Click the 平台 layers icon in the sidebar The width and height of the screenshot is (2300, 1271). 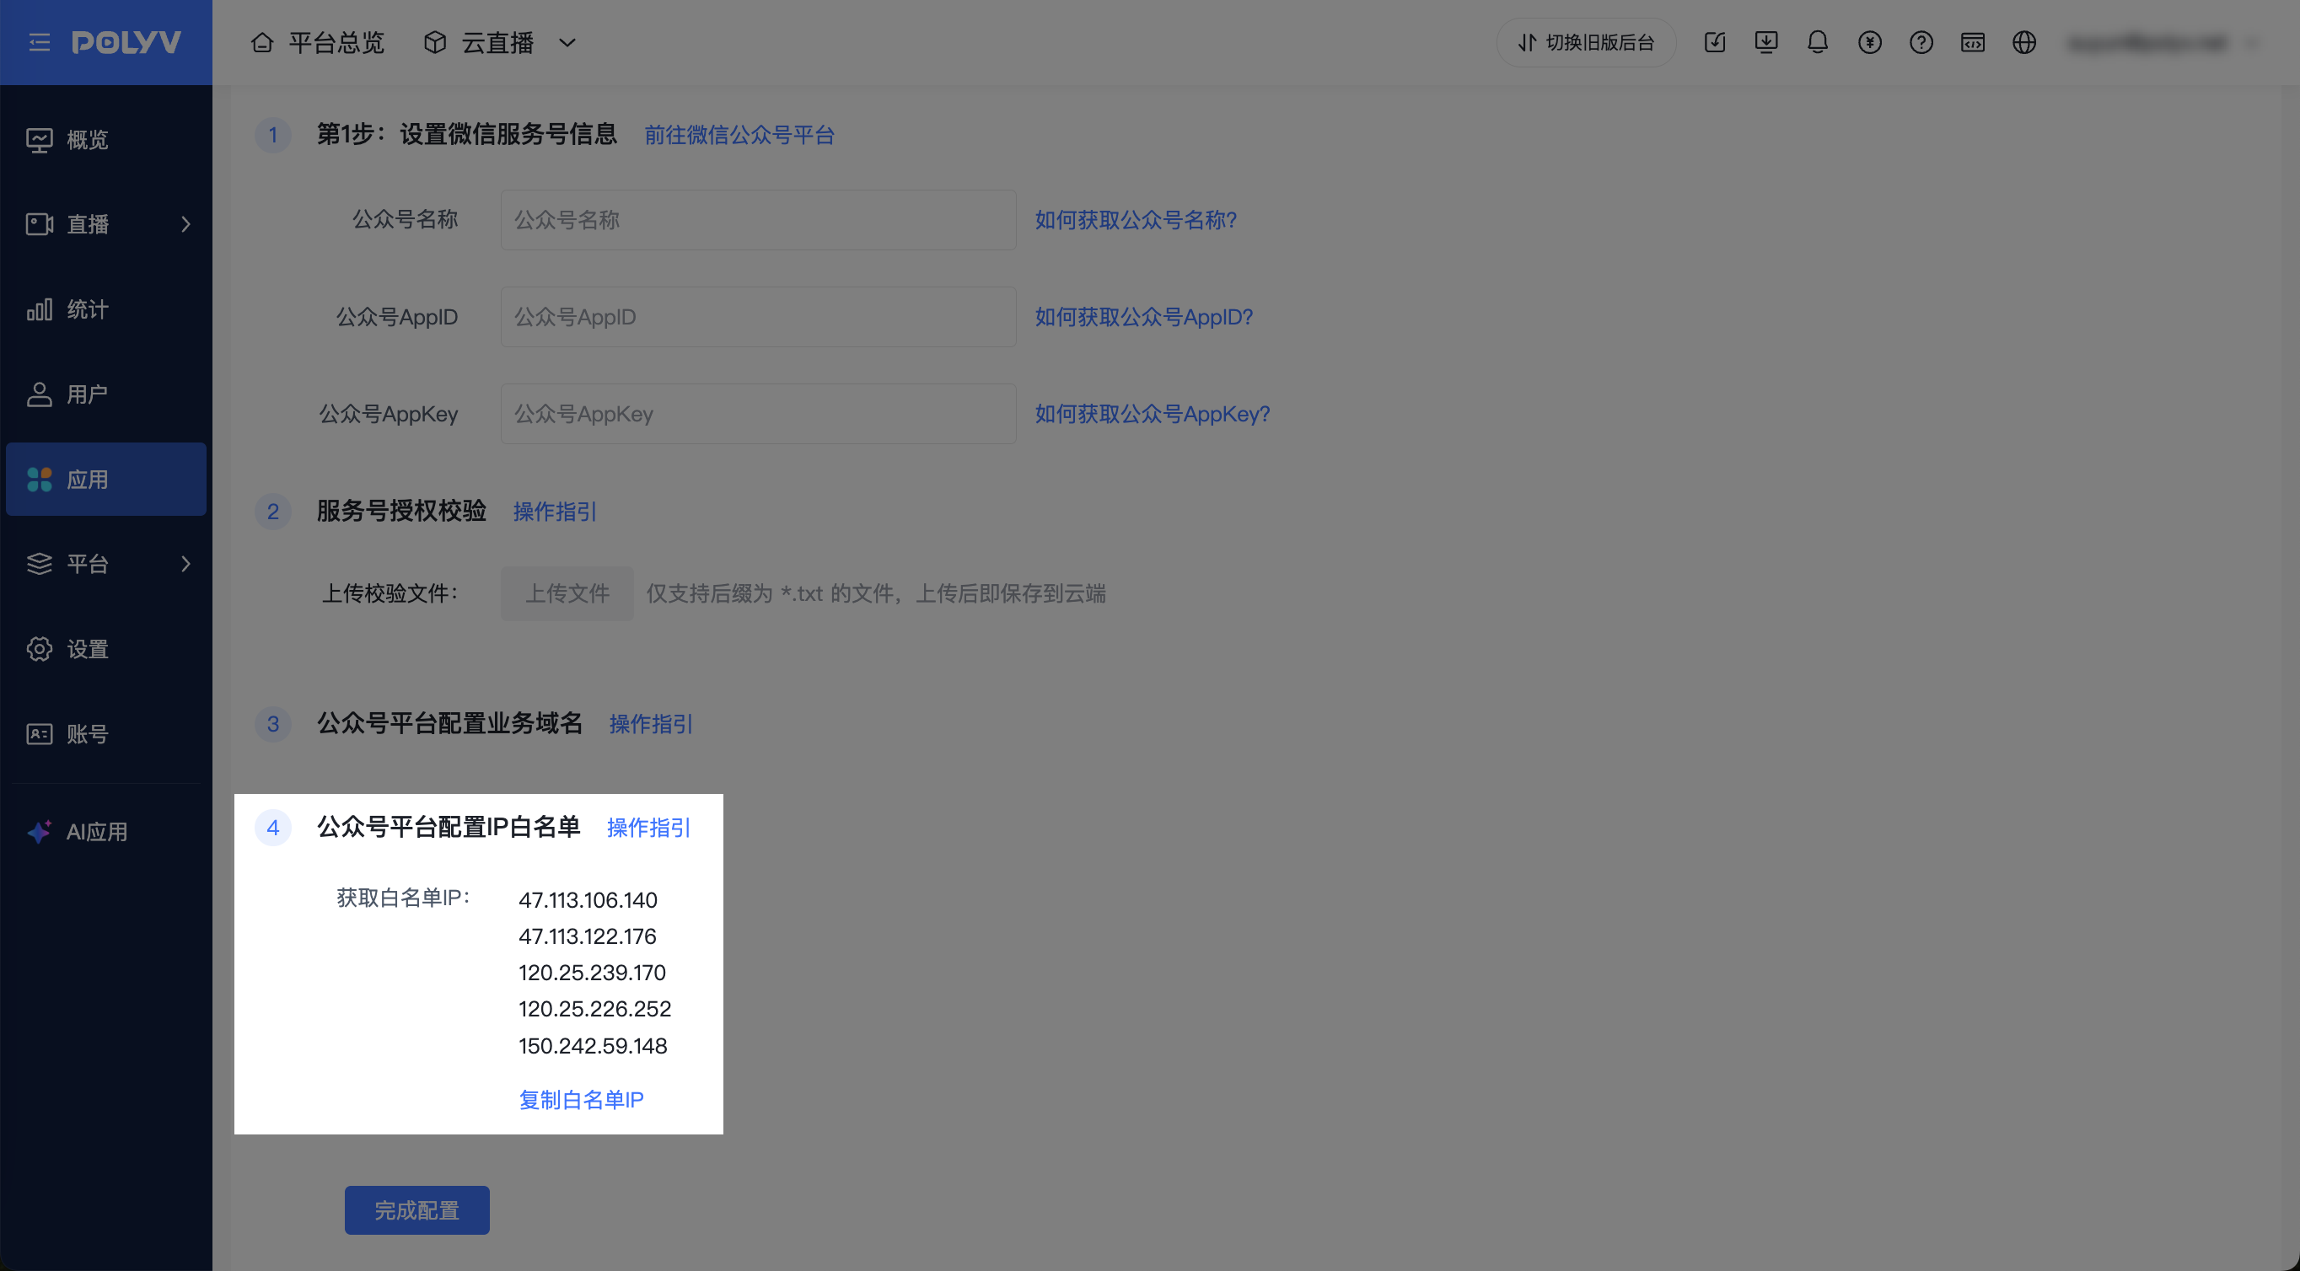[40, 564]
